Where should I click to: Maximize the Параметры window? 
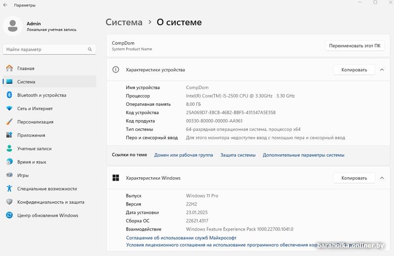click(375, 2)
